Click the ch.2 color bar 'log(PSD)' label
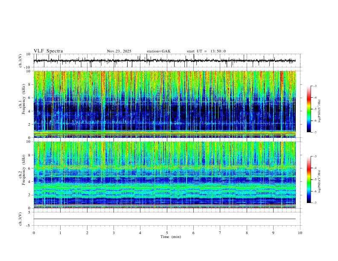Viewport: 338px width, 261px height. point(319,181)
